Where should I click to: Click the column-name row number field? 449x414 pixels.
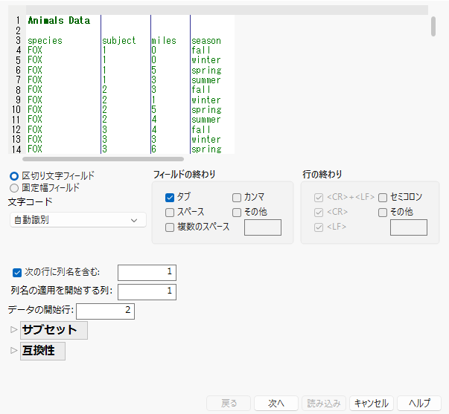tap(147, 273)
